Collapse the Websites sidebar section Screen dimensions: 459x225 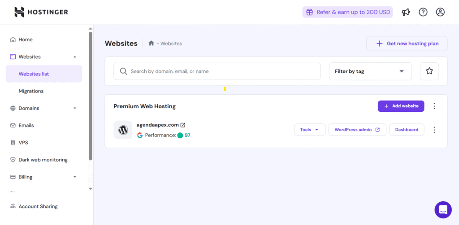75,57
